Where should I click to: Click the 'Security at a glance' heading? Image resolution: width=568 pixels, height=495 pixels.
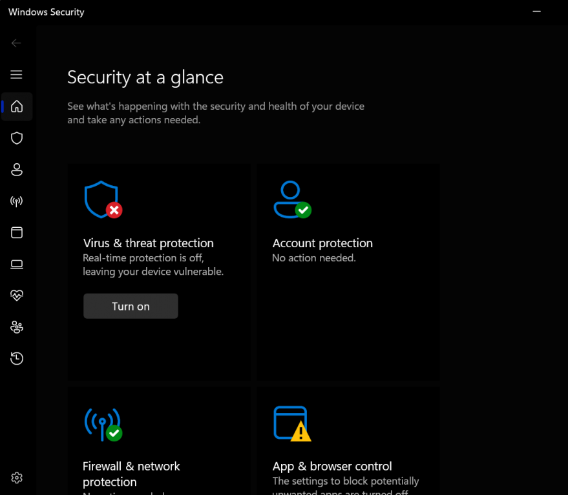tap(145, 77)
